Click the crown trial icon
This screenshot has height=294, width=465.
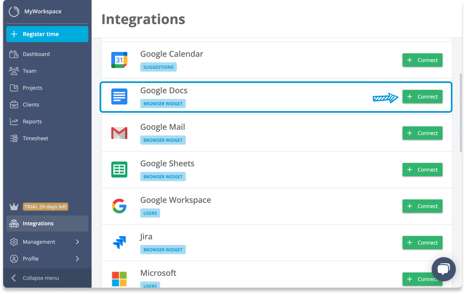tap(14, 207)
